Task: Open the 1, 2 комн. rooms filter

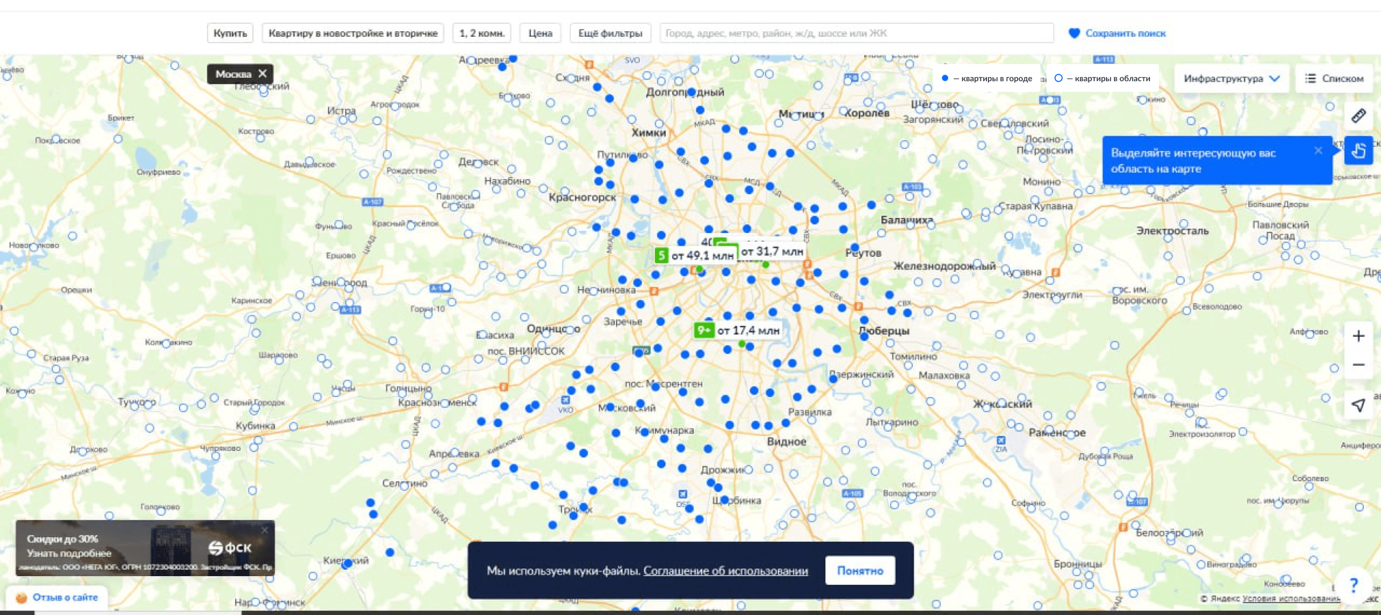Action: [481, 33]
